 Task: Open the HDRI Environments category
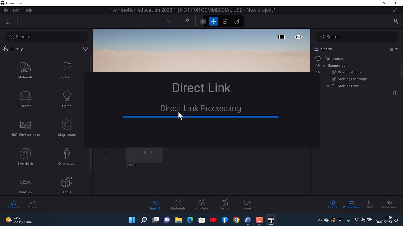tap(25, 128)
